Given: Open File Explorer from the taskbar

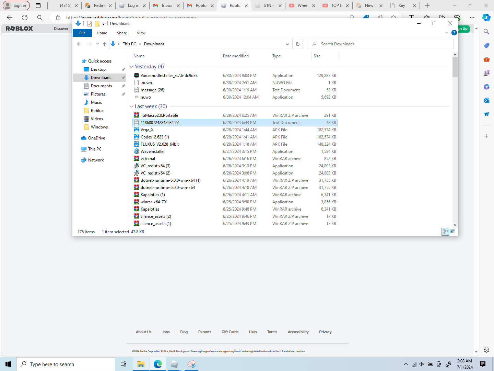Looking at the screenshot, I should click(x=141, y=364).
